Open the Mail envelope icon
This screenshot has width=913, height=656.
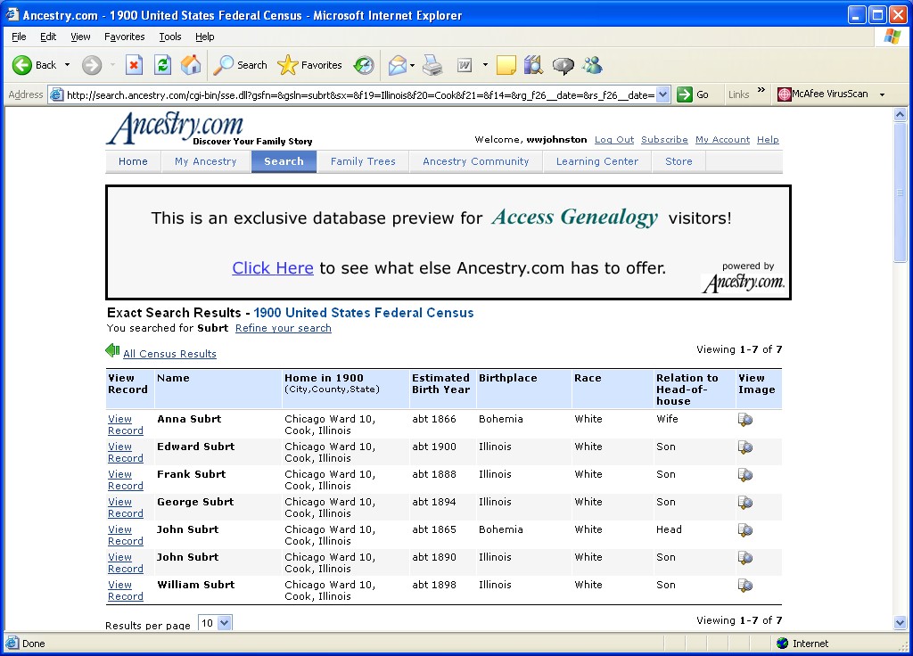tap(397, 65)
